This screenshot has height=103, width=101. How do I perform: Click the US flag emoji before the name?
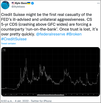[13, 3]
